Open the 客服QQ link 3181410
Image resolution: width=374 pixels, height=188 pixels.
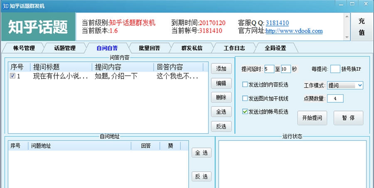click(x=277, y=23)
